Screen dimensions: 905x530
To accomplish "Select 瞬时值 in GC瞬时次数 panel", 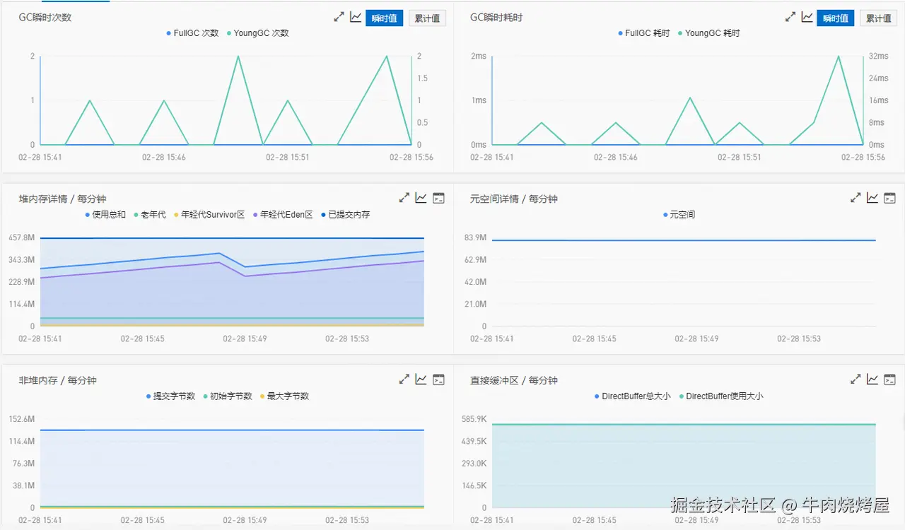I will (x=384, y=18).
